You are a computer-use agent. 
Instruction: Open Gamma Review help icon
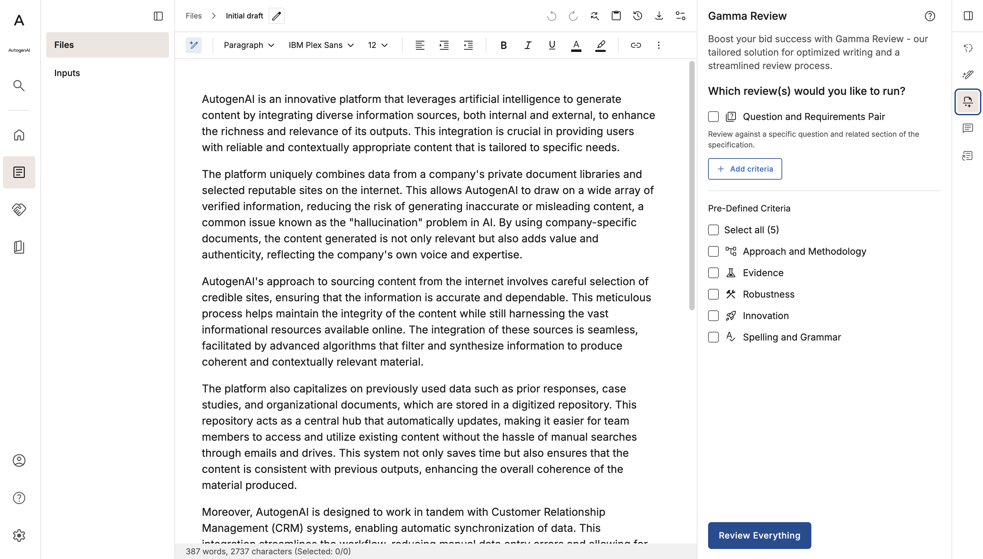click(930, 16)
